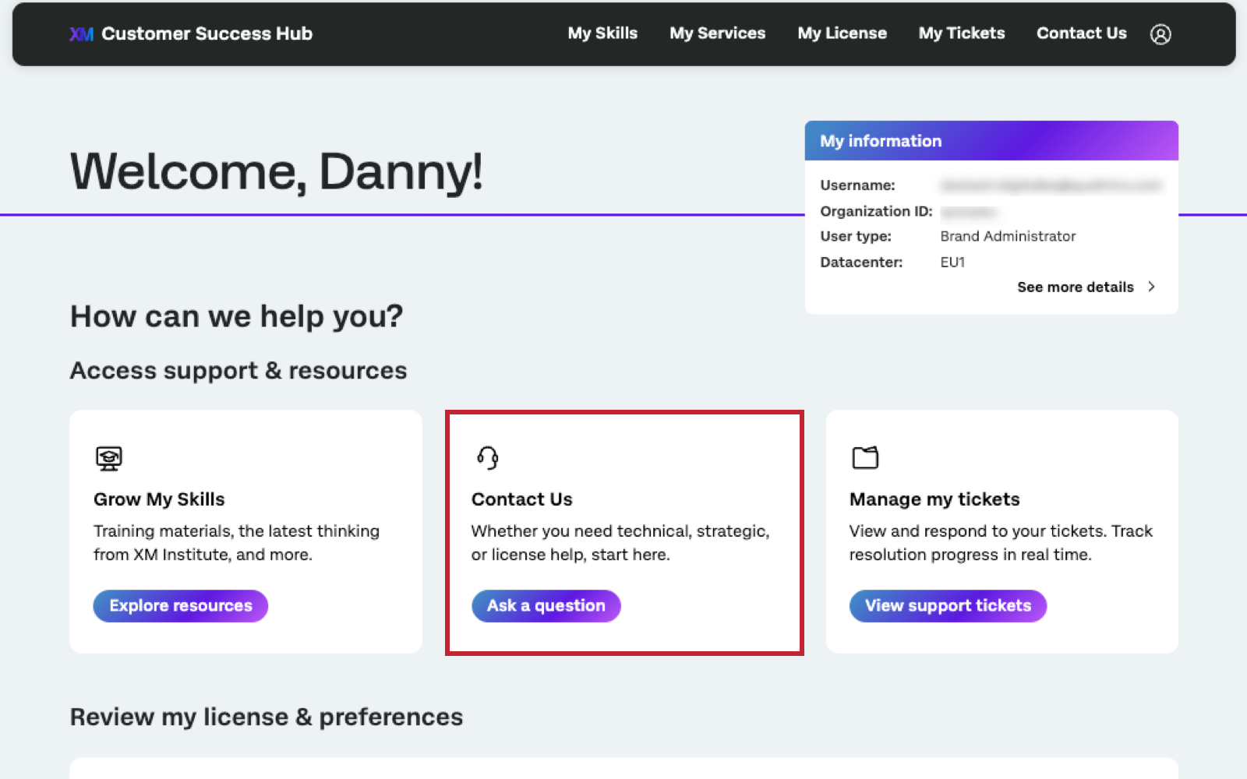Click the Manage my tickets folder icon
Viewport: 1247px width, 779px height.
865,457
